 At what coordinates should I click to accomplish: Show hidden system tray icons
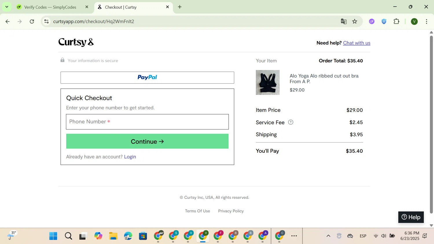328,236
